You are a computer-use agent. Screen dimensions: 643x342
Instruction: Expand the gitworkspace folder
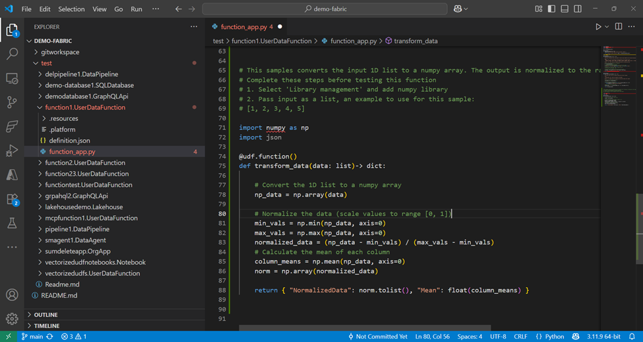(60, 52)
